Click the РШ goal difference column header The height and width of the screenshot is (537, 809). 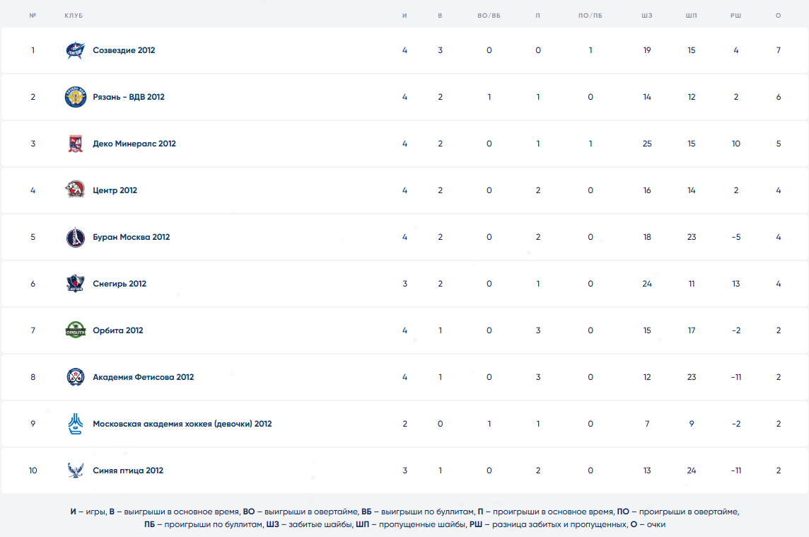(x=735, y=16)
